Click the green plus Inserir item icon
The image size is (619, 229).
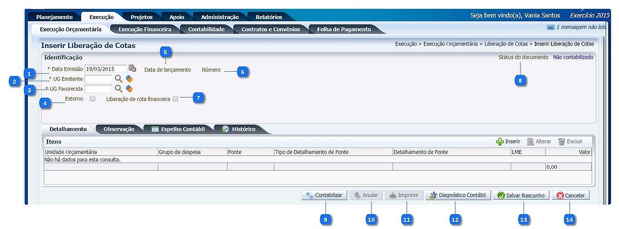pyautogui.click(x=499, y=141)
